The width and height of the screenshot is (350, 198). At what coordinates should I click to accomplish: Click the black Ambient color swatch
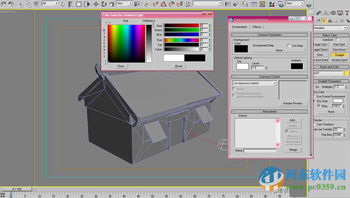[297, 66]
